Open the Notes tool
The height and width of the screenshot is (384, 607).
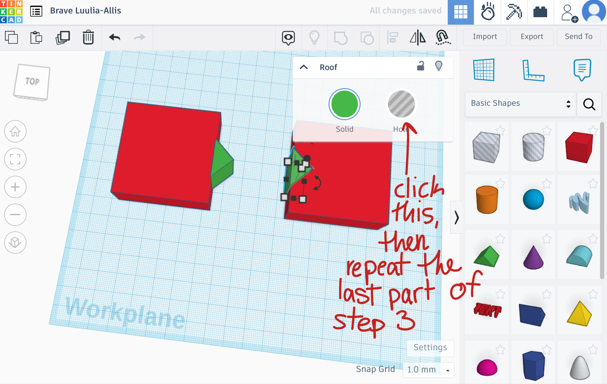[582, 70]
